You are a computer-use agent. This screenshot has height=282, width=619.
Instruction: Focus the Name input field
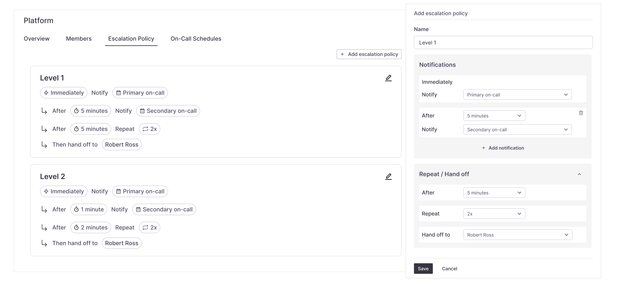tap(503, 43)
